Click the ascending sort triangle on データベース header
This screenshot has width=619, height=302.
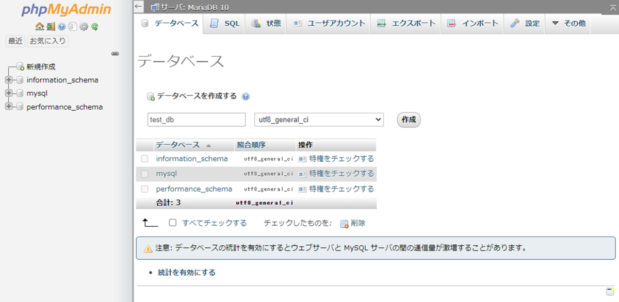coord(208,145)
